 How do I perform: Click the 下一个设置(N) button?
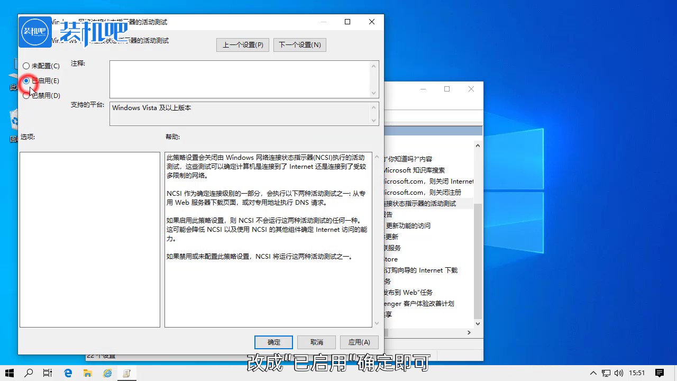299,44
